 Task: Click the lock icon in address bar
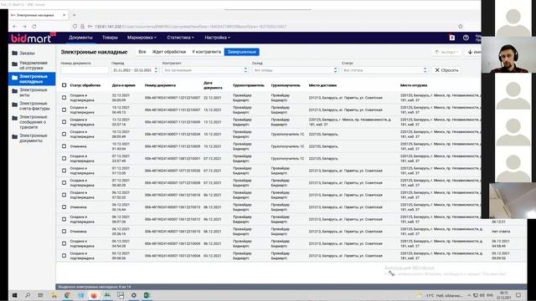[82, 26]
